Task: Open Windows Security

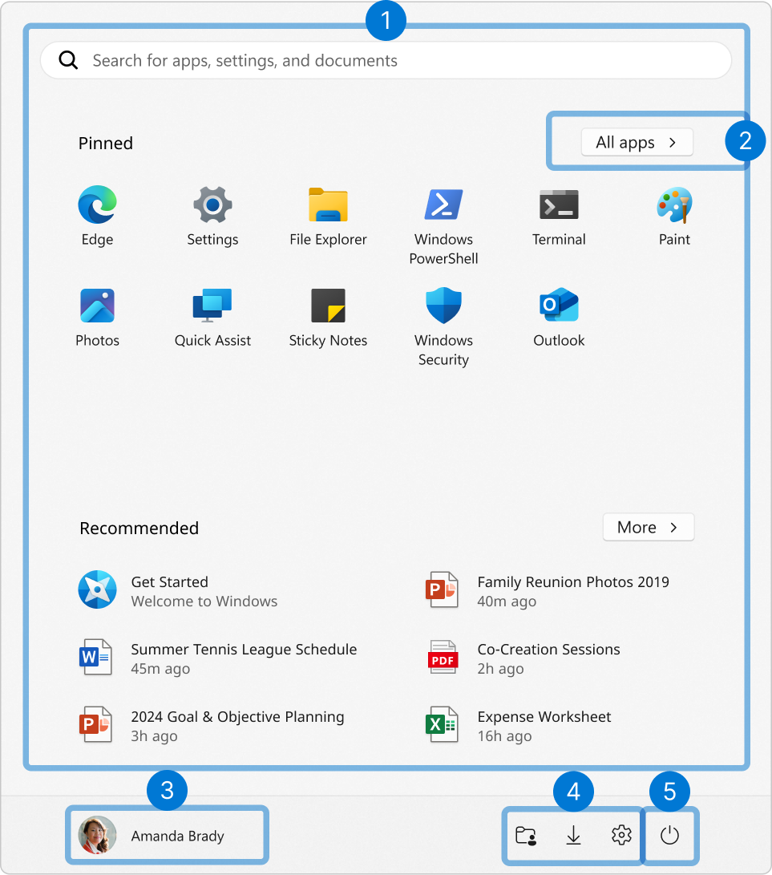Action: (x=443, y=326)
